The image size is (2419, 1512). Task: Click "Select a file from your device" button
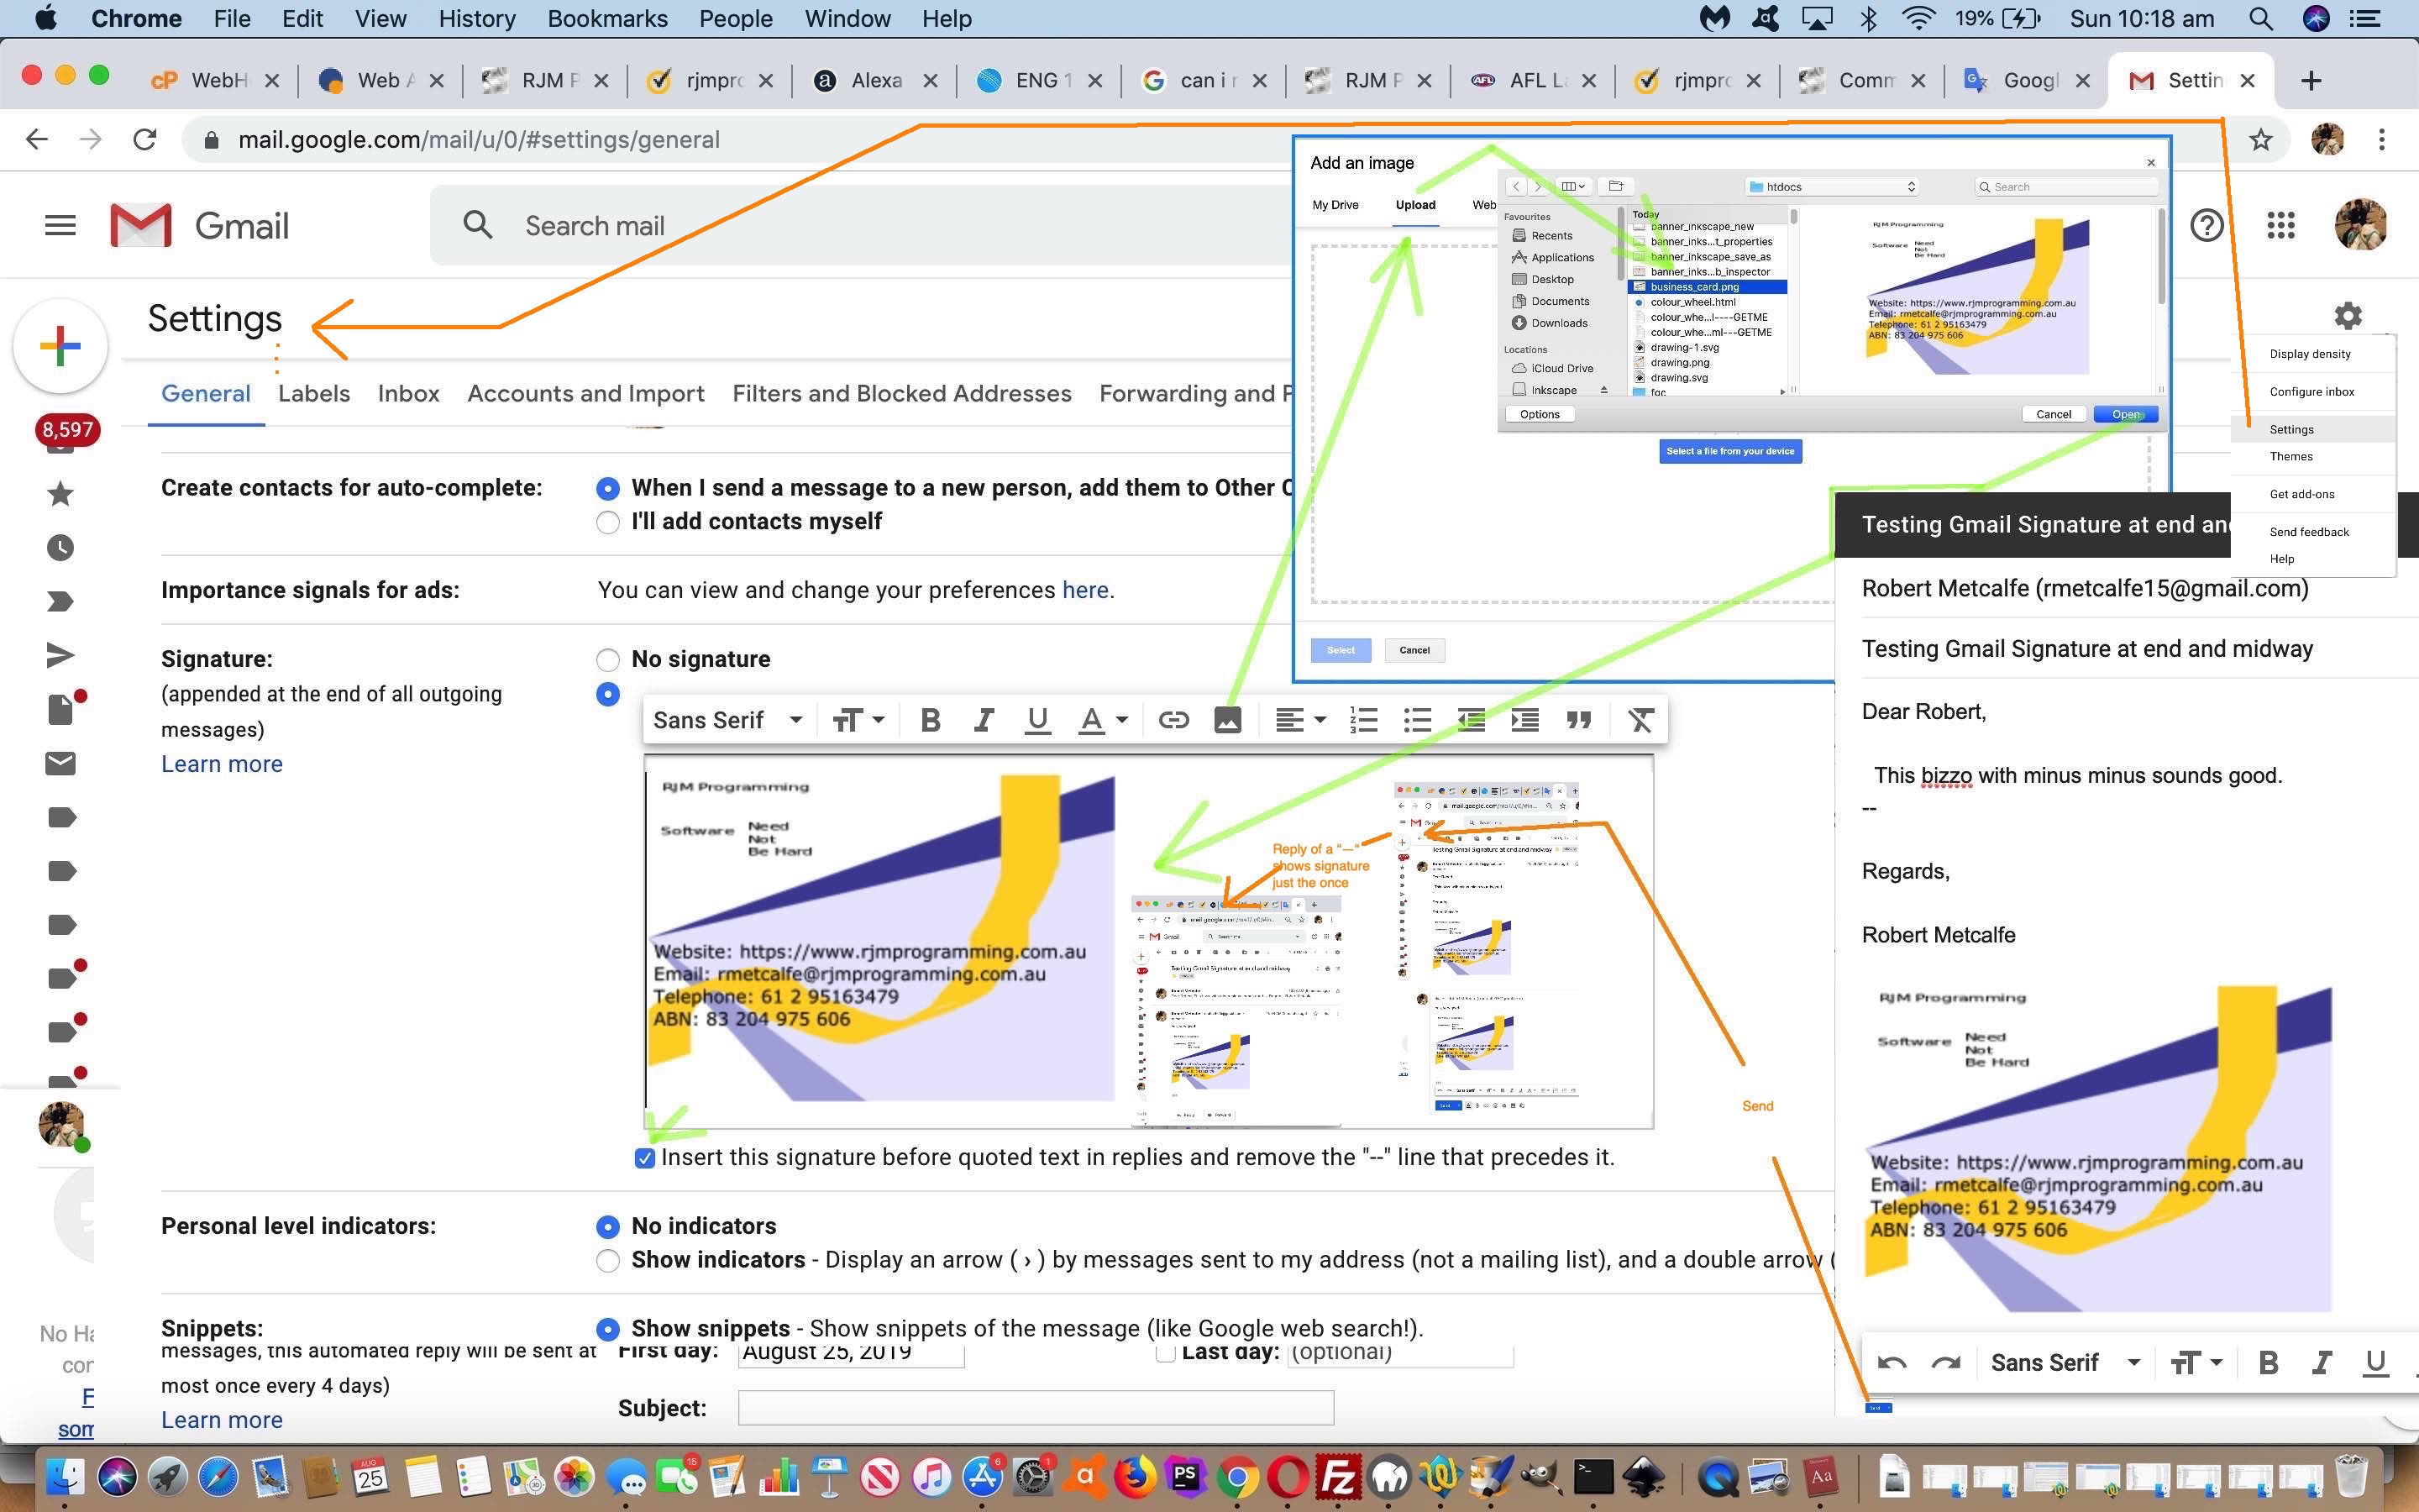pyautogui.click(x=1730, y=451)
